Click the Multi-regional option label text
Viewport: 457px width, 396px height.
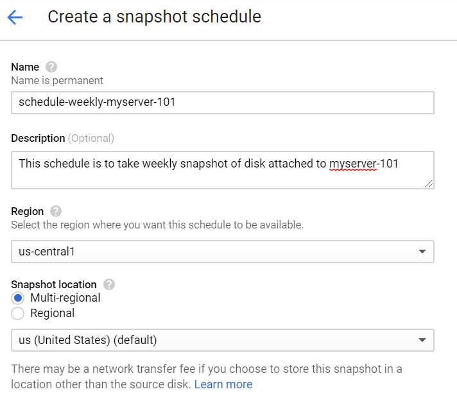tap(65, 298)
